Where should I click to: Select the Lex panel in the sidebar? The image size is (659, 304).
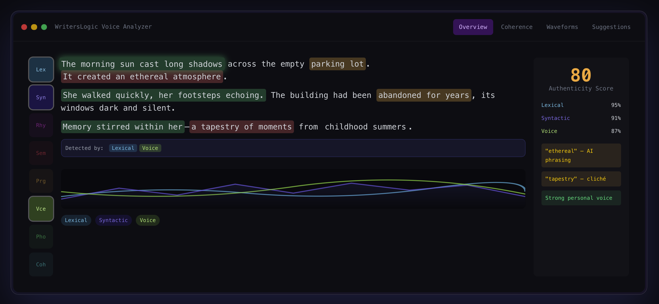[x=41, y=69]
